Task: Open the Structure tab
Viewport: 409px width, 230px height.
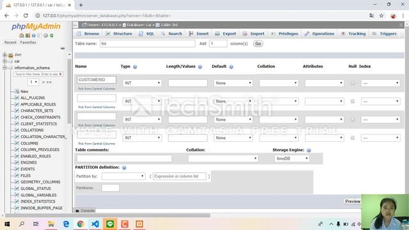Action: (x=119, y=34)
